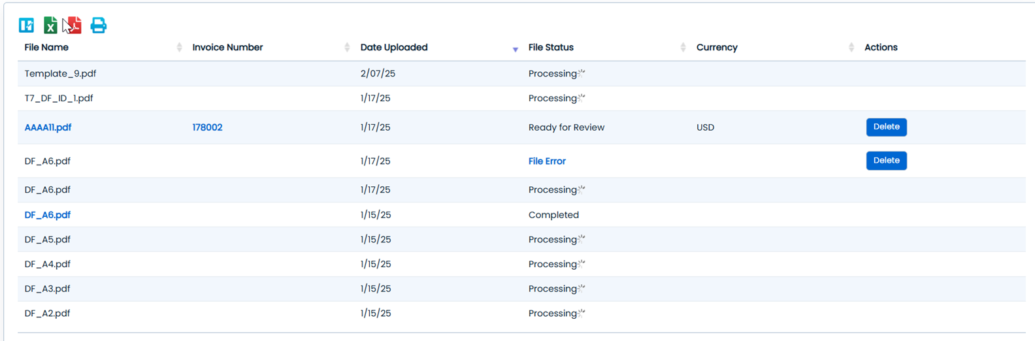Screen dimensions: 1035x341
Task: Export the table to Excel
Action: (50, 25)
